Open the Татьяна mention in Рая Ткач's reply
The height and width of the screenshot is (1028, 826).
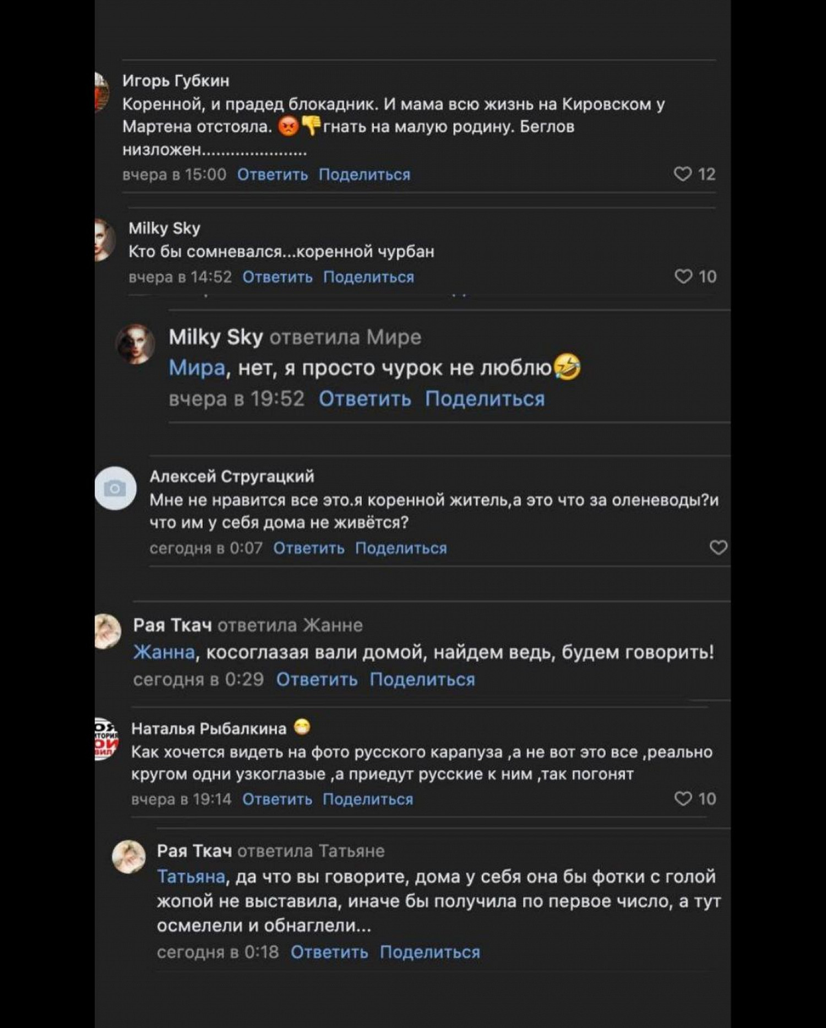coord(191,876)
